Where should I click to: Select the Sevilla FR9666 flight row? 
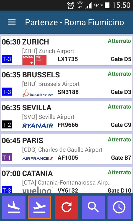66,116
